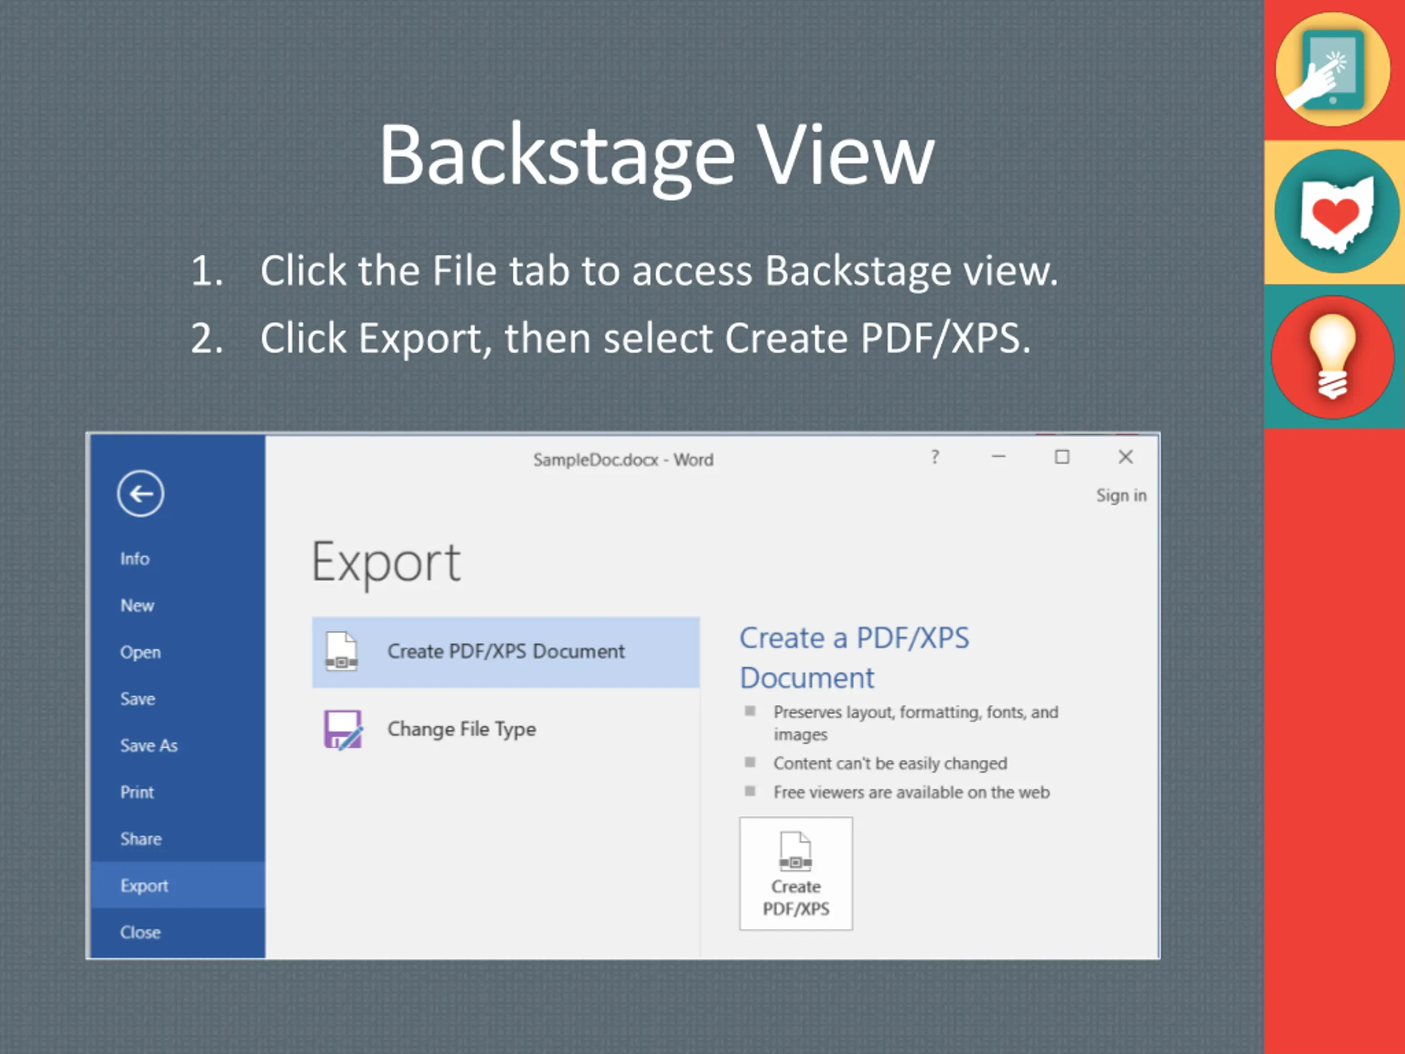Select New in the backstage menu
1405x1054 pixels.
point(137,606)
